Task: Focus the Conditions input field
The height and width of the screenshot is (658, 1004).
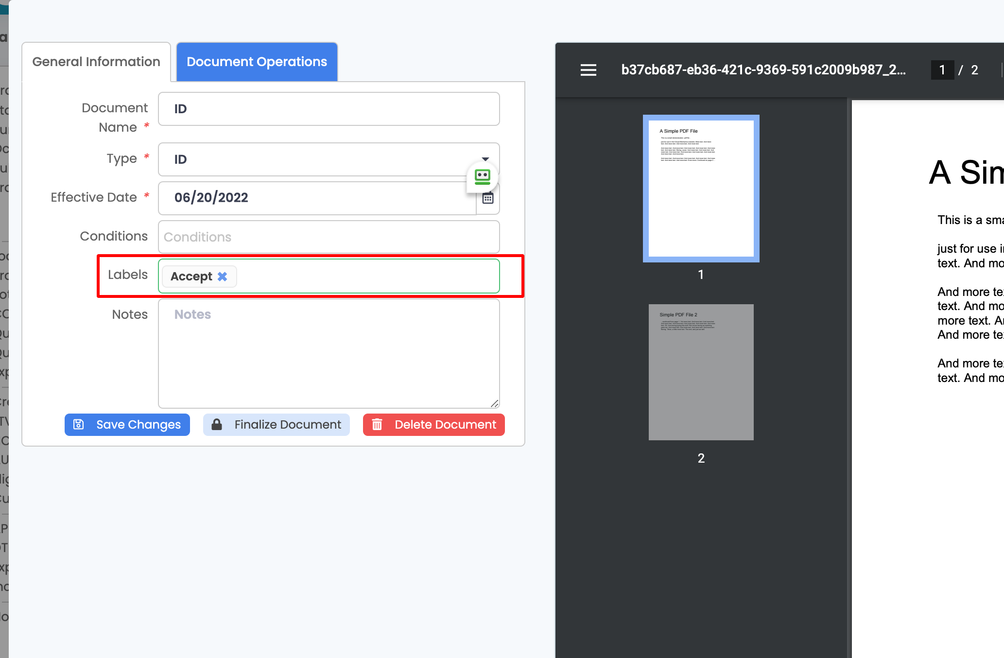Action: [x=329, y=237]
